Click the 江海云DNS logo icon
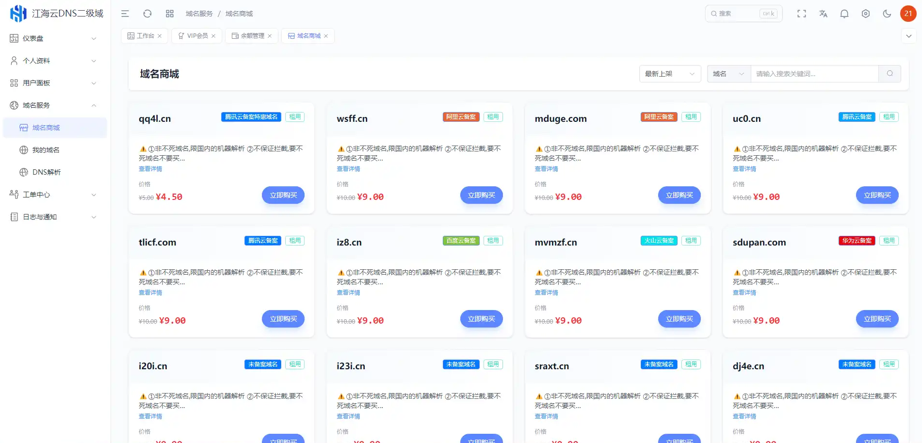The image size is (922, 443). click(17, 13)
